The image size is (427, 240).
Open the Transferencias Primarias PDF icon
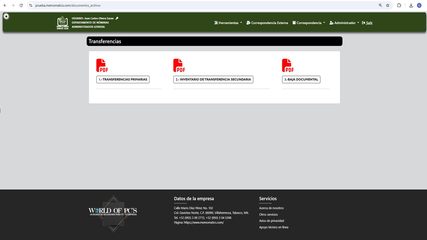point(102,65)
